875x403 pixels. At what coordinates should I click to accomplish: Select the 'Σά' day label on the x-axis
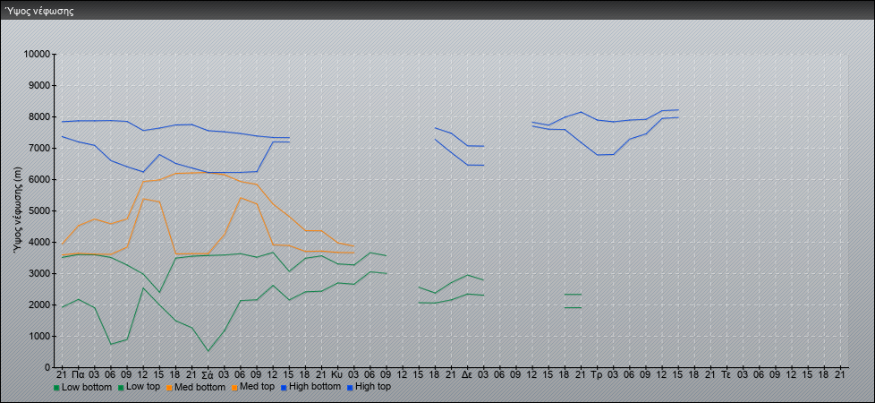click(207, 373)
